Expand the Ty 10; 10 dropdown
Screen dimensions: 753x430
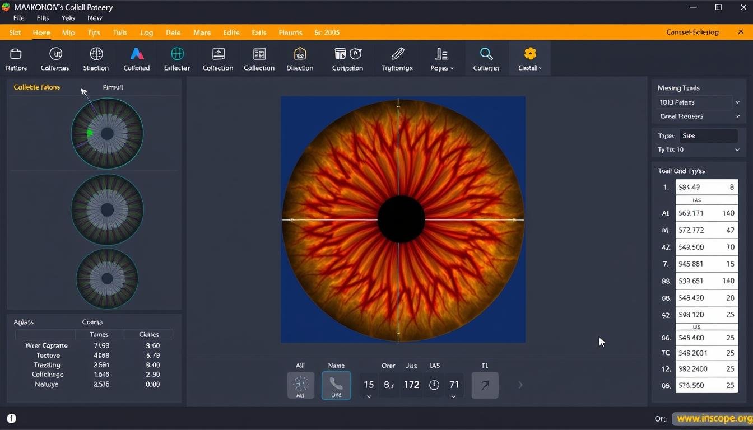698,149
